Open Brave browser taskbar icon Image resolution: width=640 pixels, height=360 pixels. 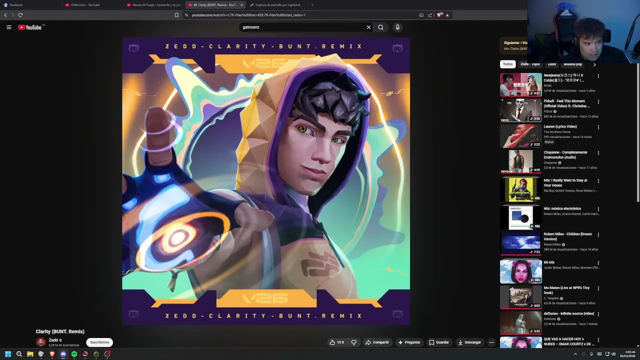point(52,354)
